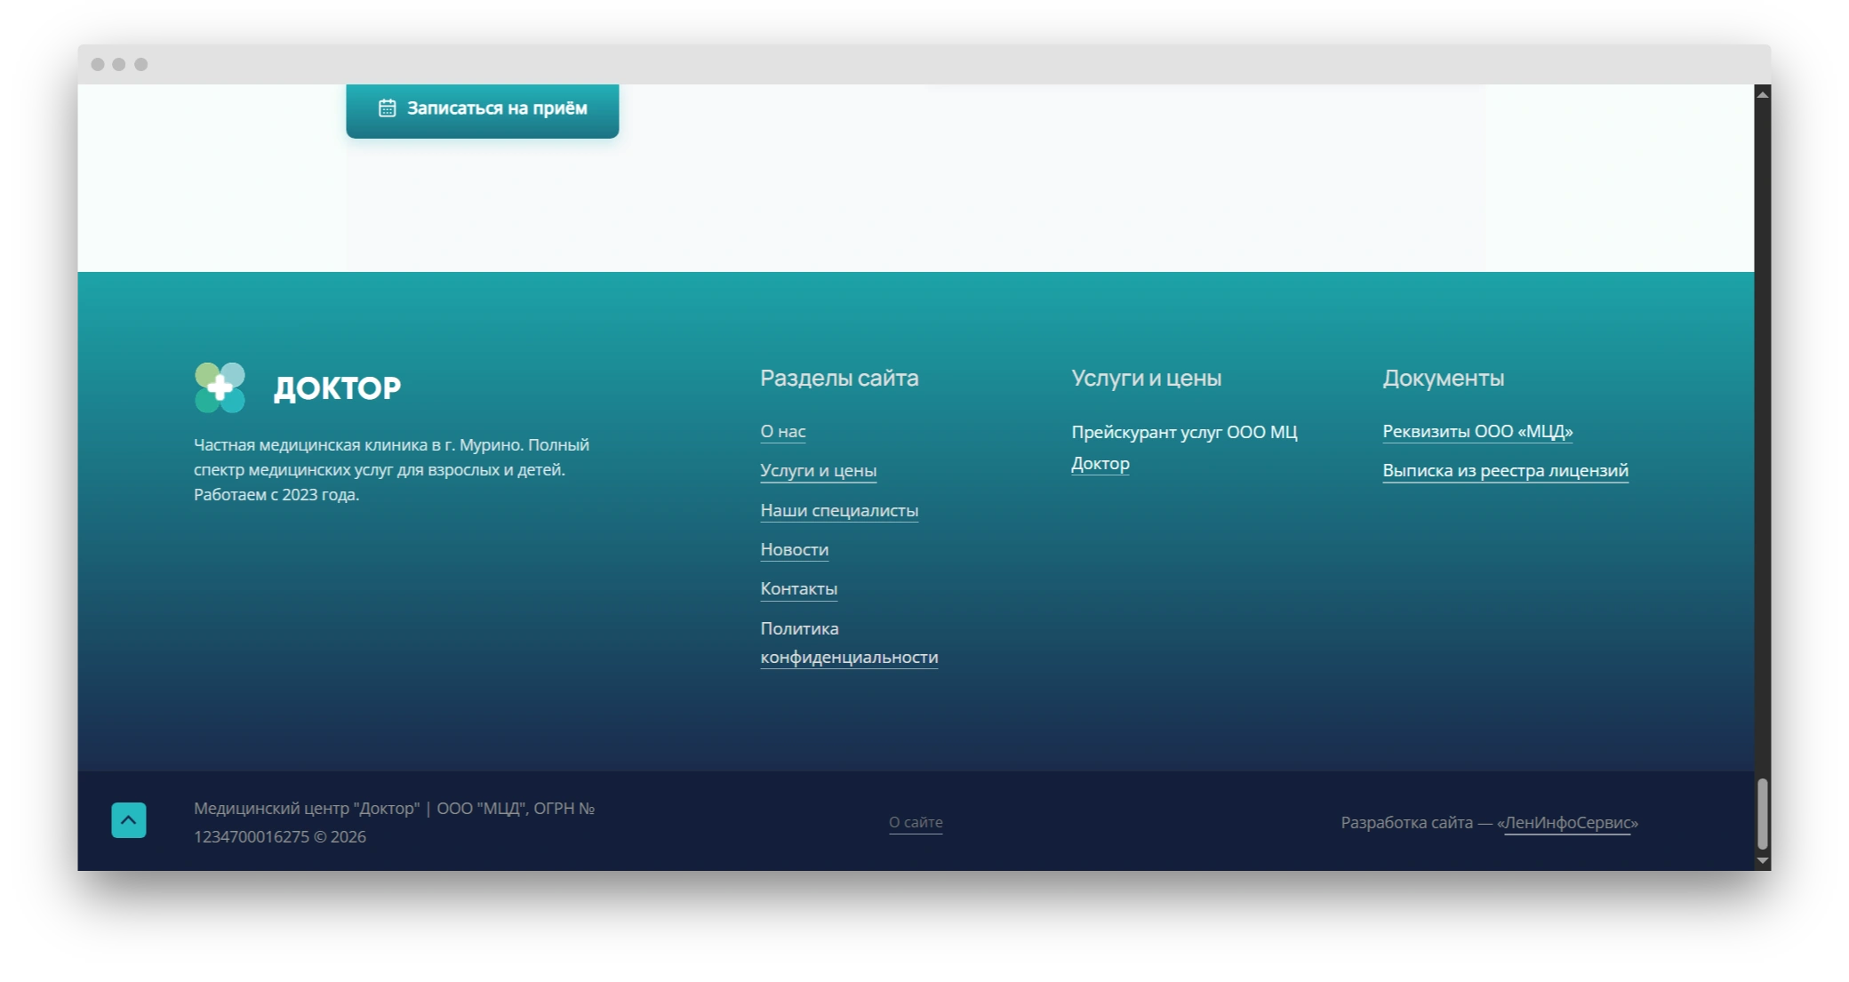
Task: Click the vertical scrollbar thumb
Action: 1763,814
